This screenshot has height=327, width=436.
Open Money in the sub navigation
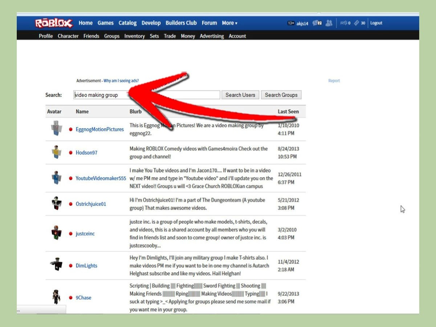(x=188, y=36)
